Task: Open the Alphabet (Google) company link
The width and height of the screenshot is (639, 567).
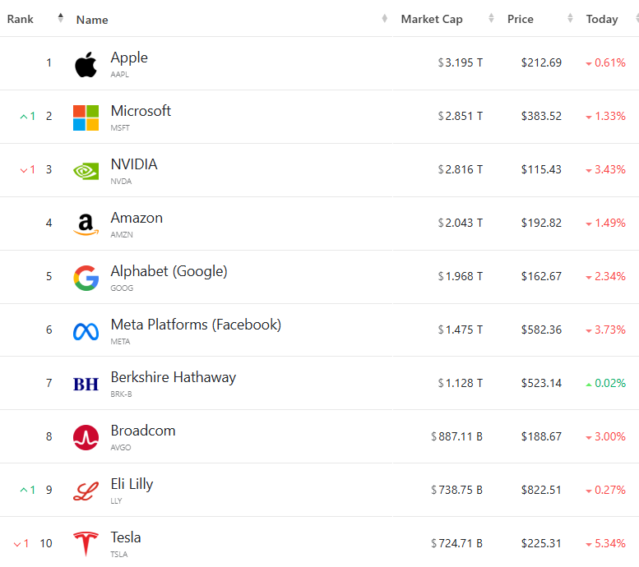Action: (169, 271)
